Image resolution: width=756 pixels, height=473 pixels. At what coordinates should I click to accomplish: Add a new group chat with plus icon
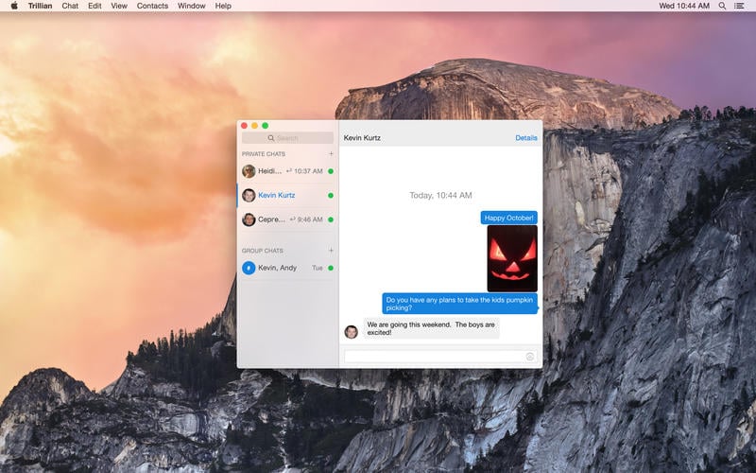[x=331, y=251]
